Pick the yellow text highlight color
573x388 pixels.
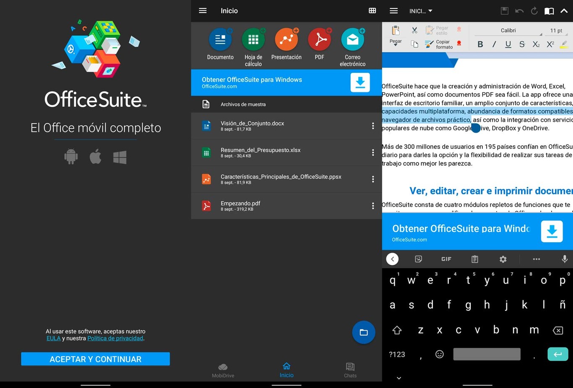tap(564, 44)
